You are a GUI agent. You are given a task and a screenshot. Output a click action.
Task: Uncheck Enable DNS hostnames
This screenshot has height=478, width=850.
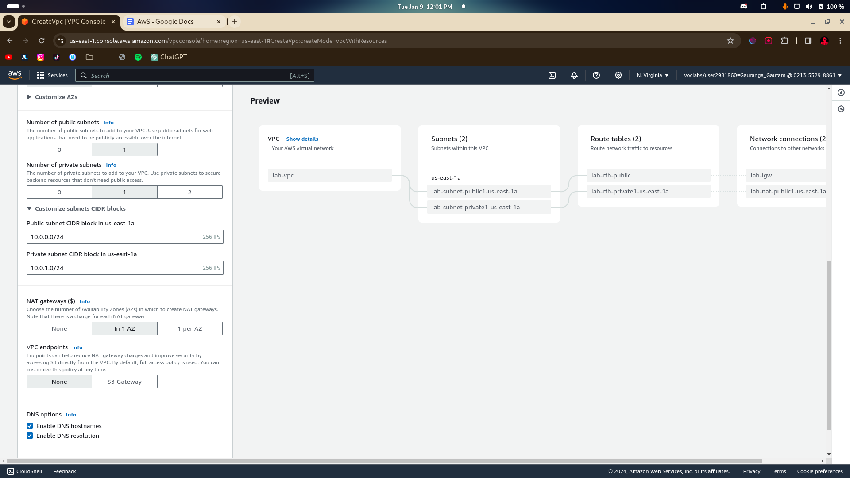30,426
